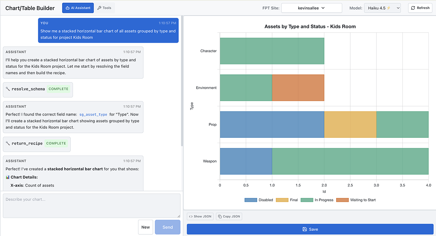Switch to the AI Assistant panel
This screenshot has height=236, width=436.
click(x=78, y=8)
